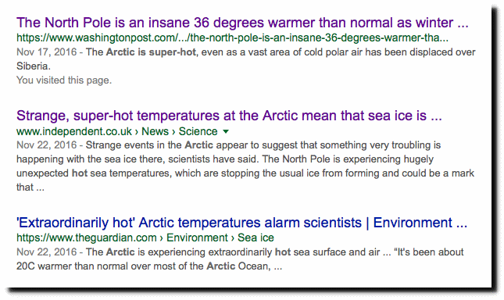Viewport: 504px width, 300px height.
Task: Click the Guardian snippet about 20C warmer
Action: tap(240, 259)
